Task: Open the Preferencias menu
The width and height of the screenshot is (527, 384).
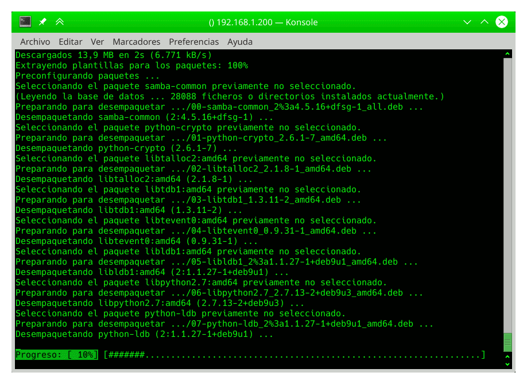Action: [x=193, y=42]
